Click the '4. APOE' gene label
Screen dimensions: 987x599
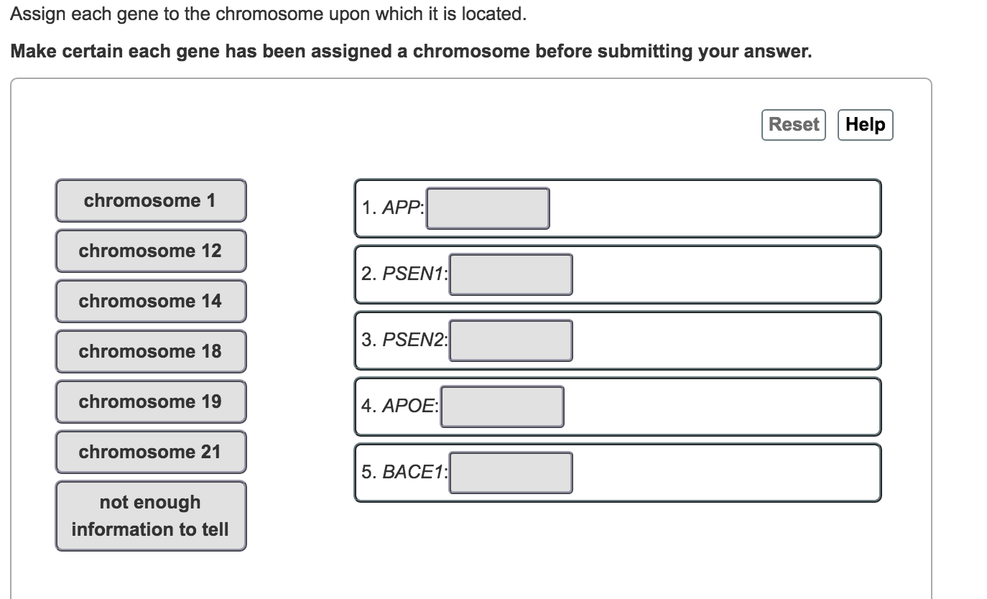pyautogui.click(x=399, y=407)
